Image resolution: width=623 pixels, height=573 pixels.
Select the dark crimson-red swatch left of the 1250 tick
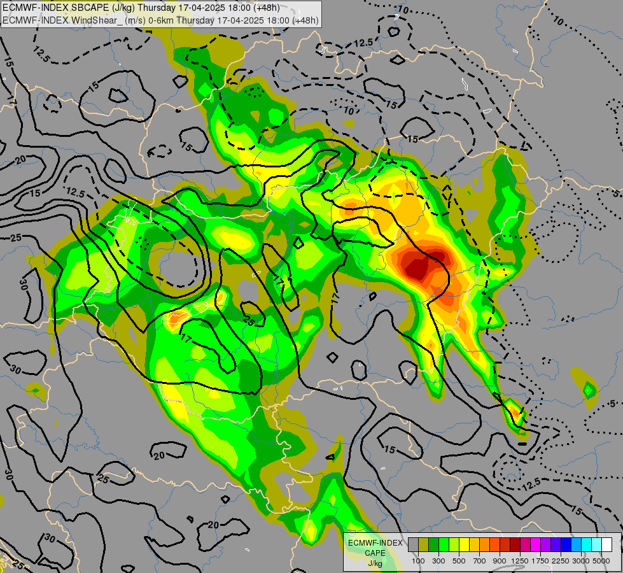tap(515, 545)
